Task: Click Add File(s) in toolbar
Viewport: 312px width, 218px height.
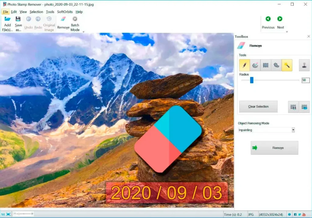Action: pyautogui.click(x=7, y=24)
